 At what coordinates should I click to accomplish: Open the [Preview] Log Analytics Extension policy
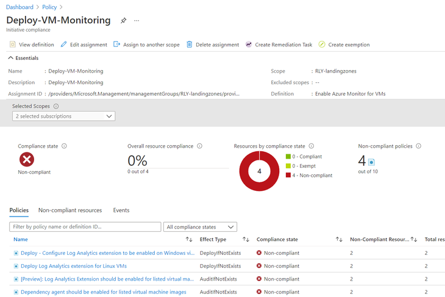pyautogui.click(x=107, y=279)
